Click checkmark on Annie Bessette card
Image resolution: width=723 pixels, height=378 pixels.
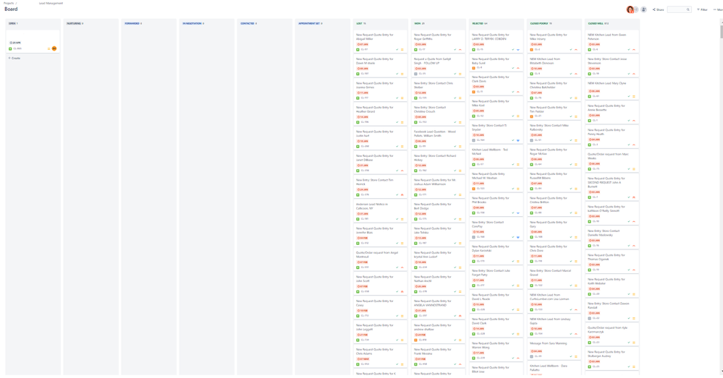[628, 121]
